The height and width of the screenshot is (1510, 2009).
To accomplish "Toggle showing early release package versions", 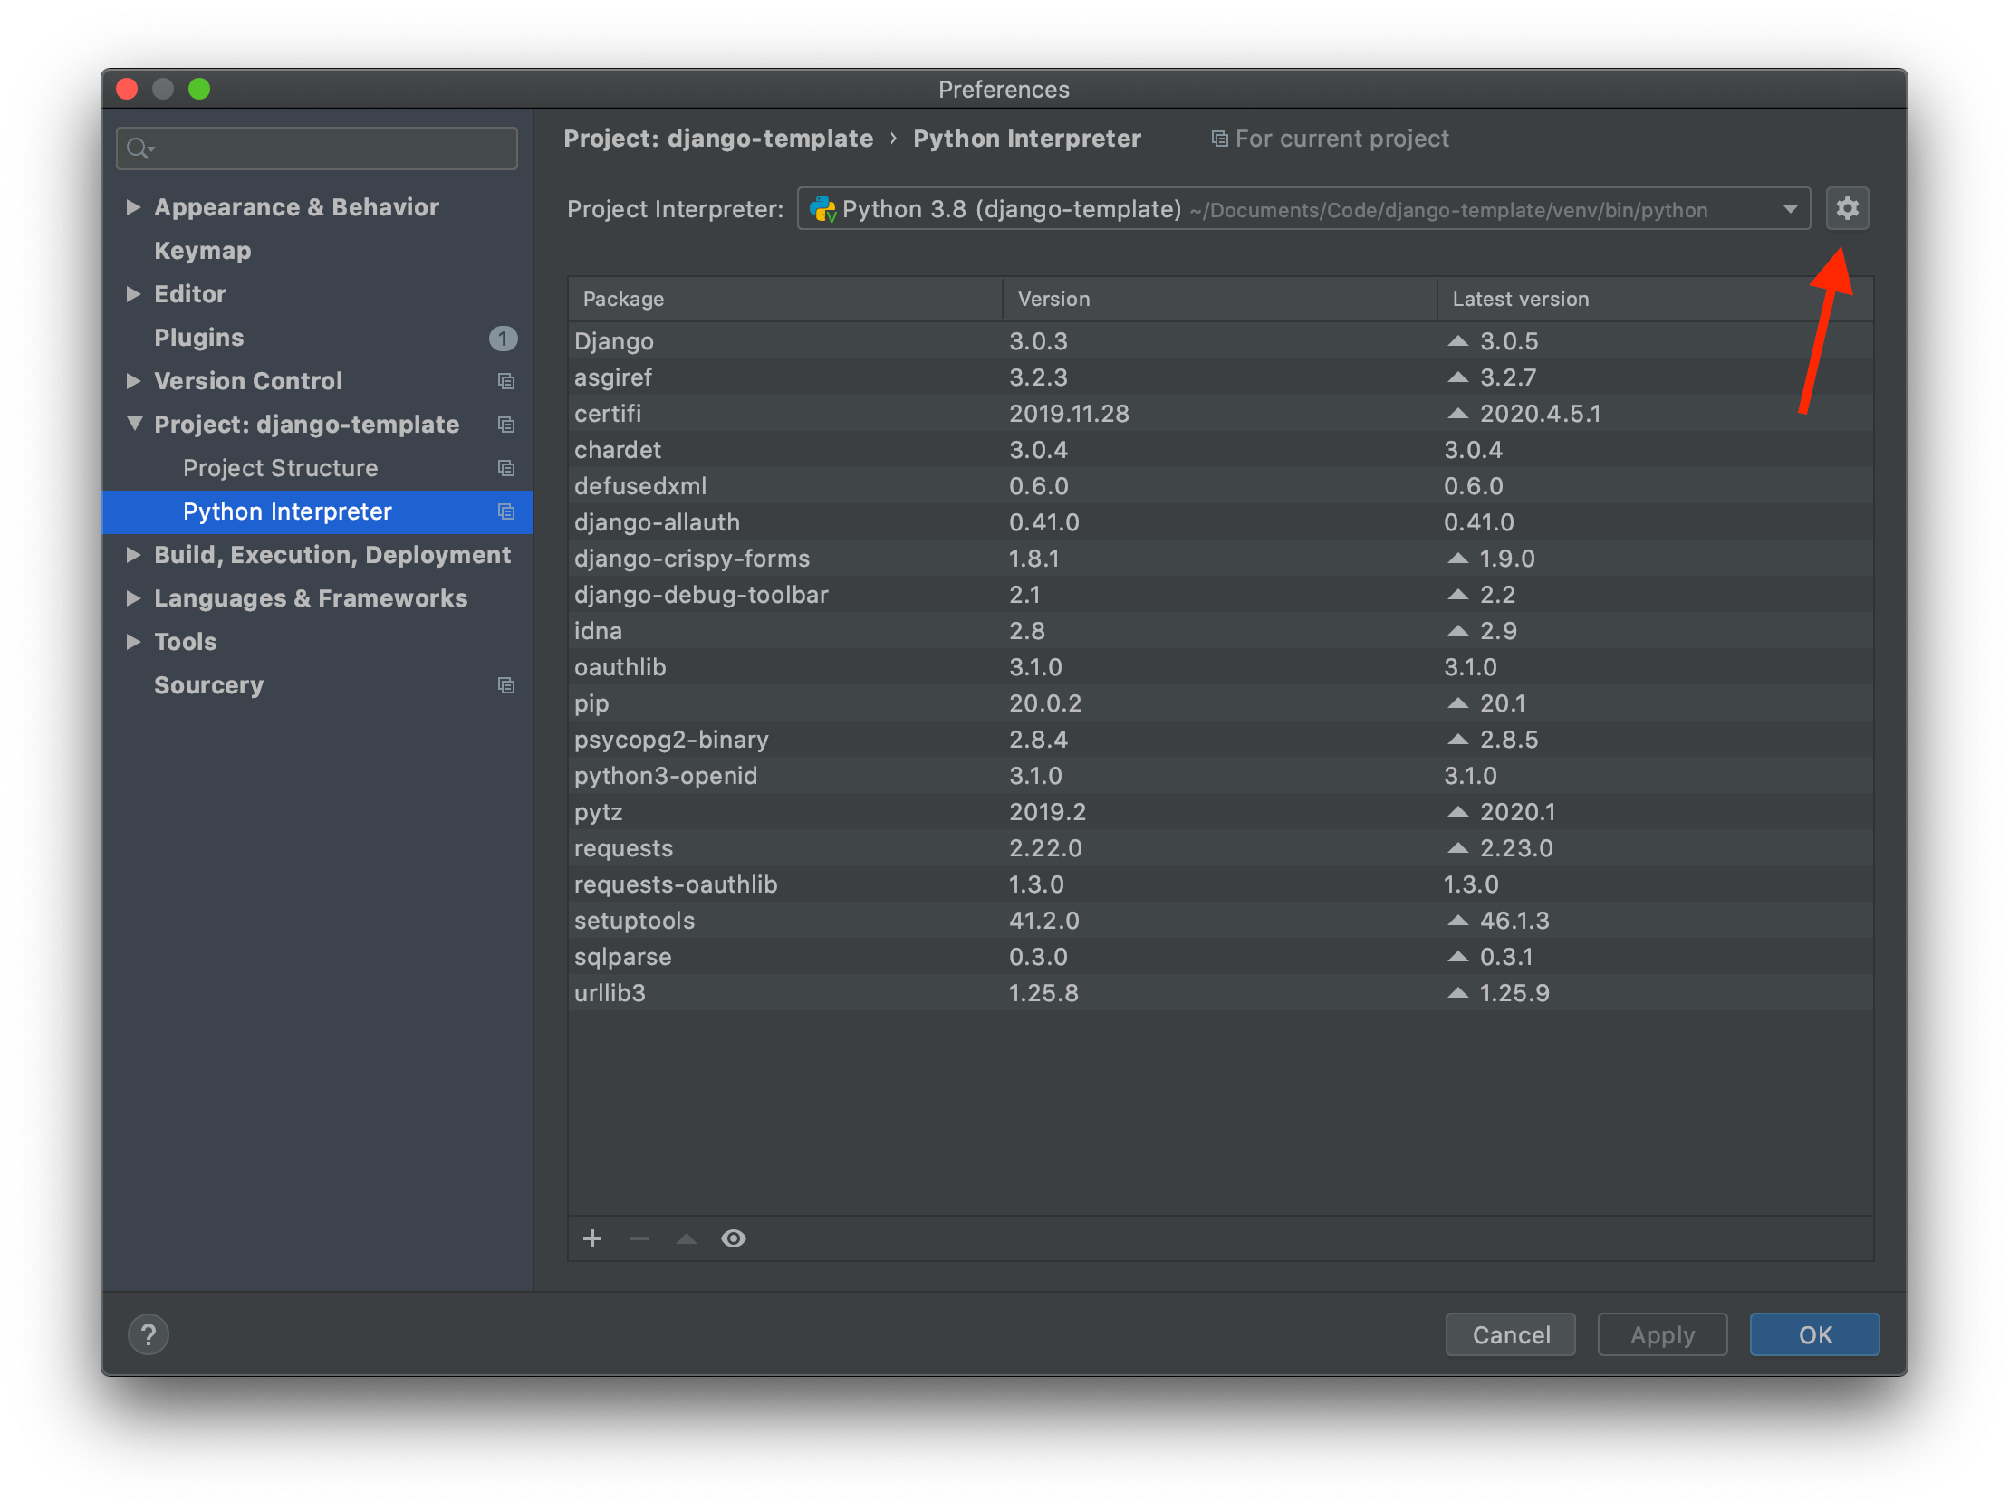I will pos(734,1238).
